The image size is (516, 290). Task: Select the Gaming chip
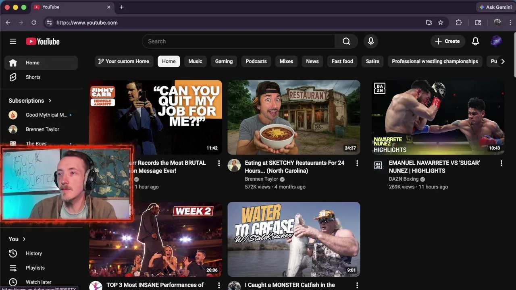[x=224, y=61]
